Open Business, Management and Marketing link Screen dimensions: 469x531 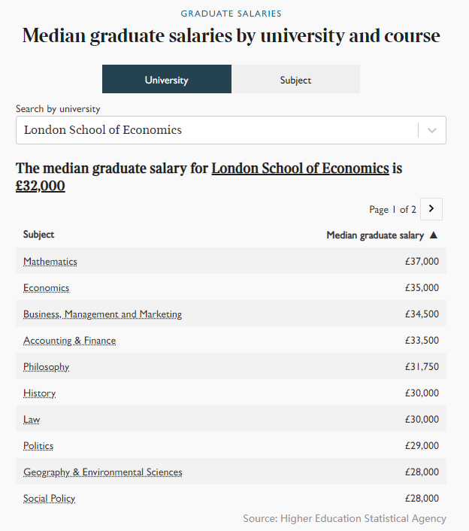coord(102,314)
